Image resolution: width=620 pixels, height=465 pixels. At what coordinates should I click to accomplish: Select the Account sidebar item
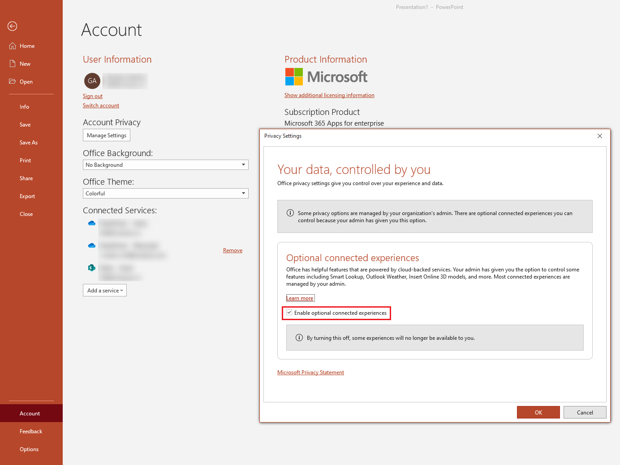[x=31, y=414]
